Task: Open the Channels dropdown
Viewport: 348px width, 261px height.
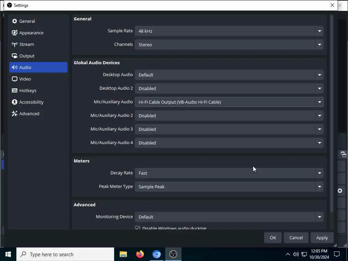Action: (229, 45)
